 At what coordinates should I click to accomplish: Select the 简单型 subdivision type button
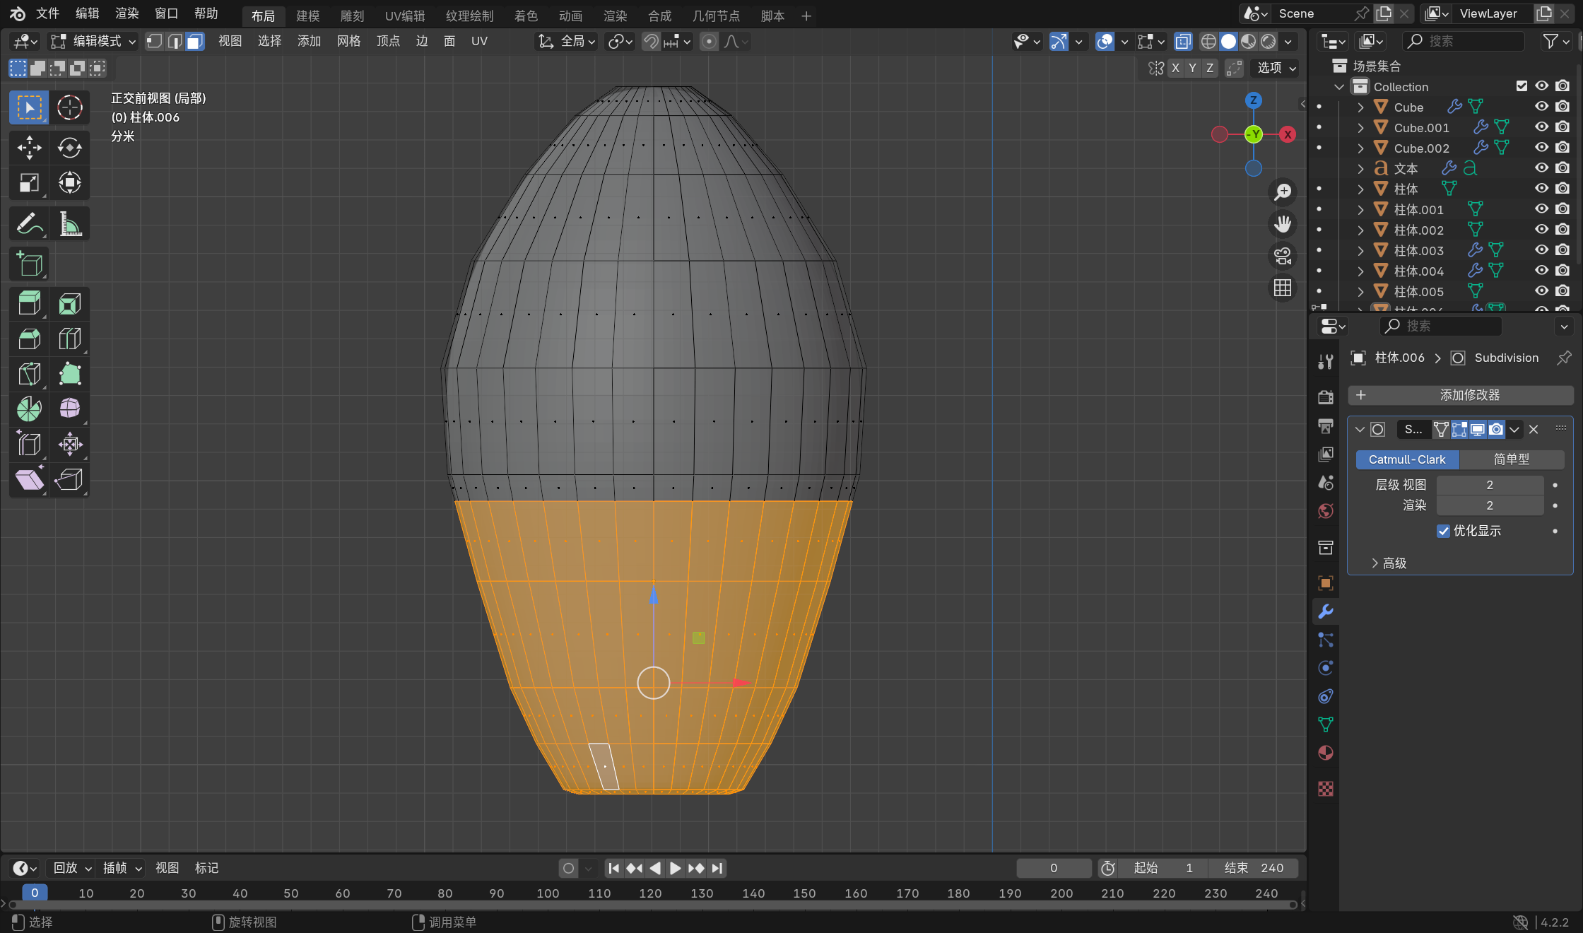(1511, 459)
